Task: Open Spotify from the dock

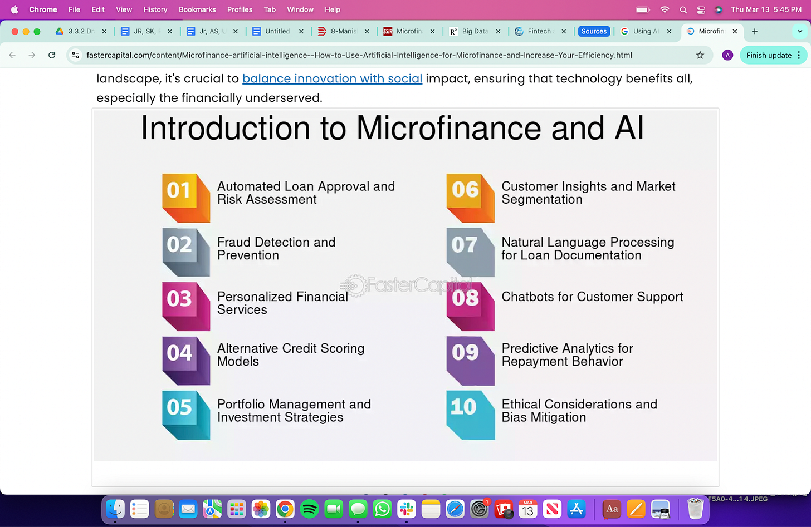Action: [x=309, y=509]
